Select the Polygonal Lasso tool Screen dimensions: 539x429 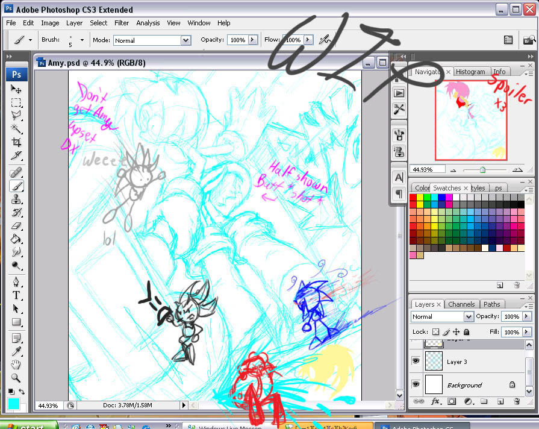pyautogui.click(x=16, y=116)
